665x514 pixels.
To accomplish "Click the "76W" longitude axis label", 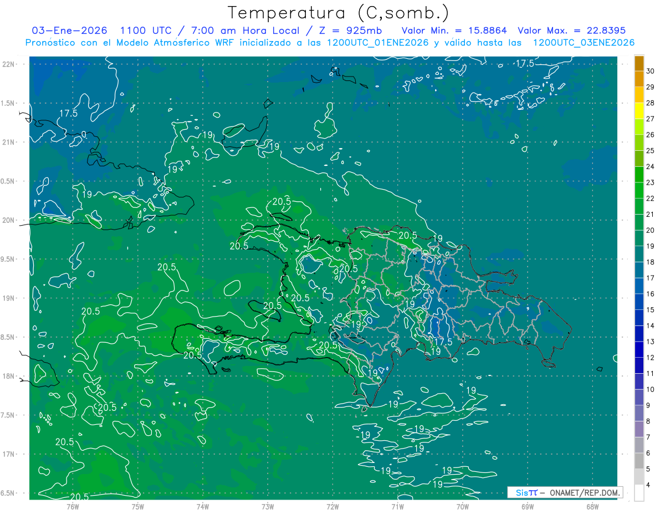I will pyautogui.click(x=73, y=506).
